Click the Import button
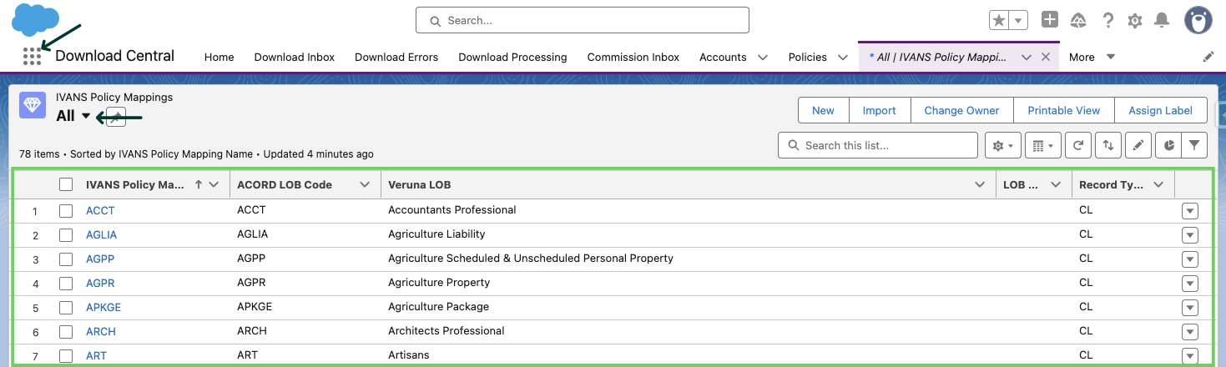The height and width of the screenshot is (367, 1226). click(879, 110)
